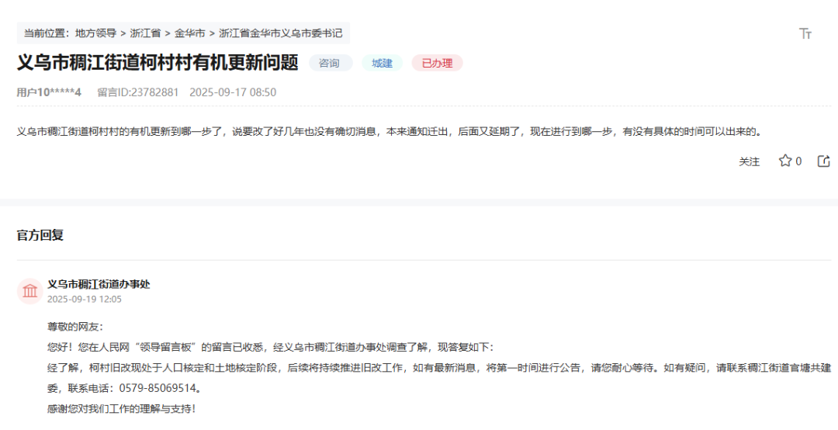838x430 pixels.
Task: Click the title 义乌市稠江街道柯村村有机更新问题
Action: [x=158, y=63]
